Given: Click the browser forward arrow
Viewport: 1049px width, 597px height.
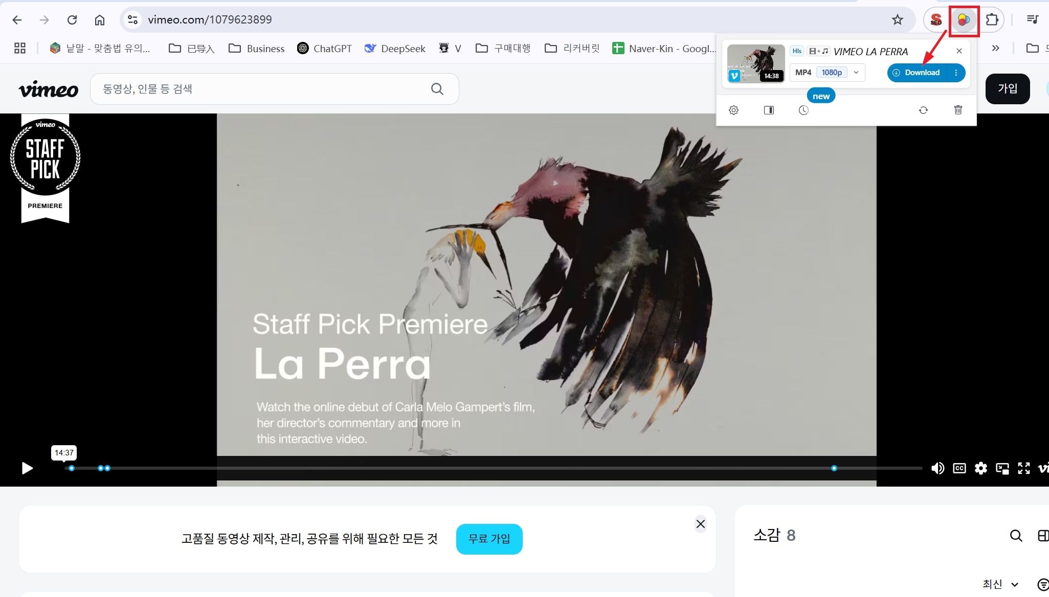Looking at the screenshot, I should (x=44, y=20).
